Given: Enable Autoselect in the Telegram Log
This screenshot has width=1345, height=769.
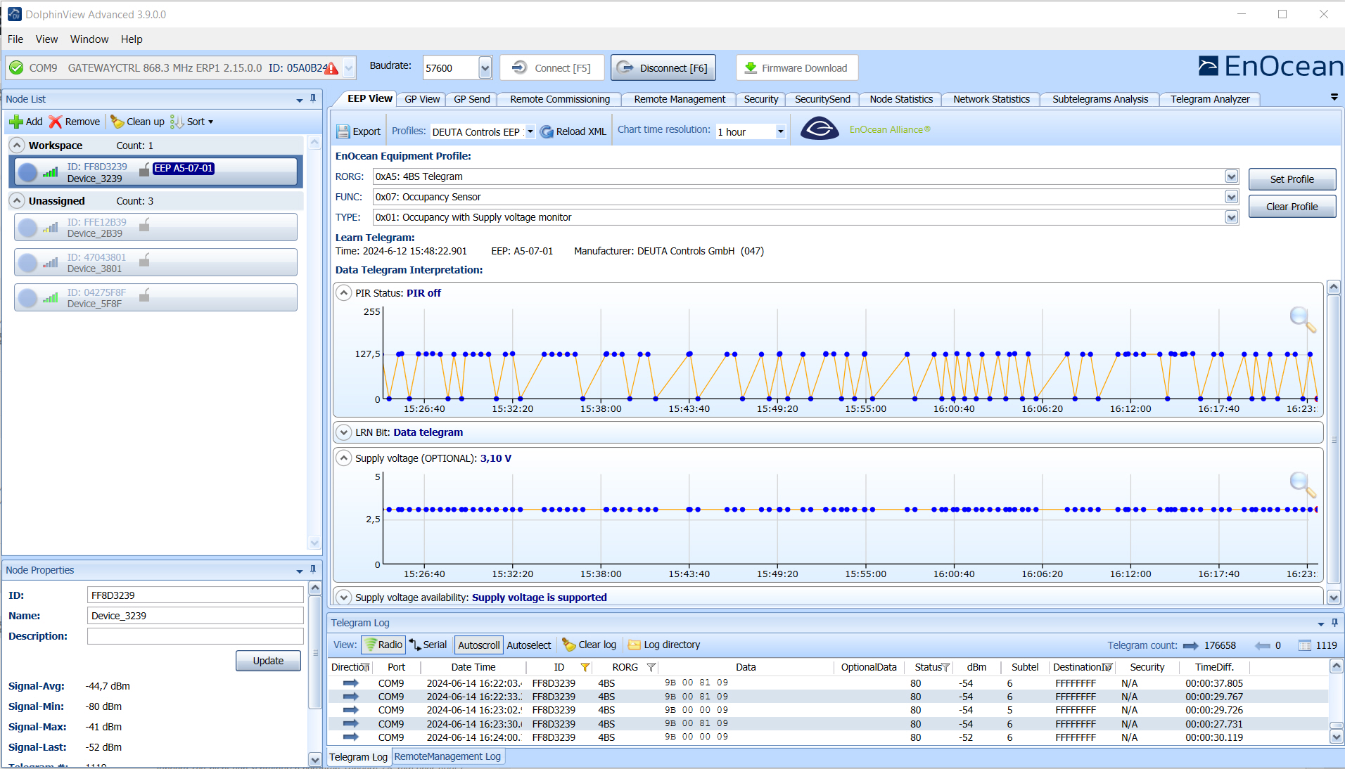Looking at the screenshot, I should click(x=528, y=645).
